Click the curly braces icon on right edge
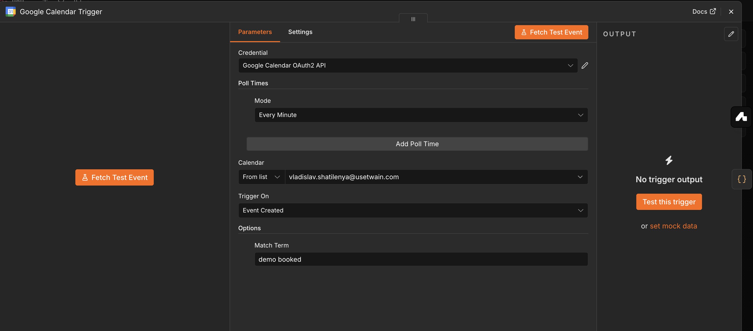The image size is (753, 331). (x=742, y=179)
